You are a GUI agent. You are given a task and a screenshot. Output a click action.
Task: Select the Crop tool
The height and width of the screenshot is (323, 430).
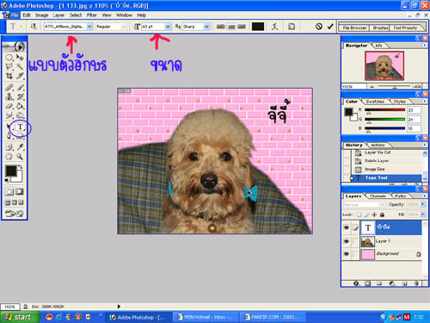tap(9, 76)
